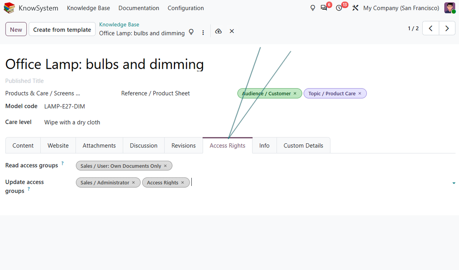Open the debug tools wrench icon

(355, 8)
